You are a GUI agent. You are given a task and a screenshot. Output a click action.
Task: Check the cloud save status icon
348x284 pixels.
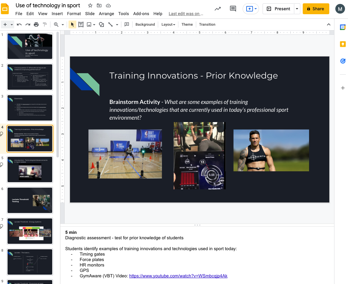[108, 5]
